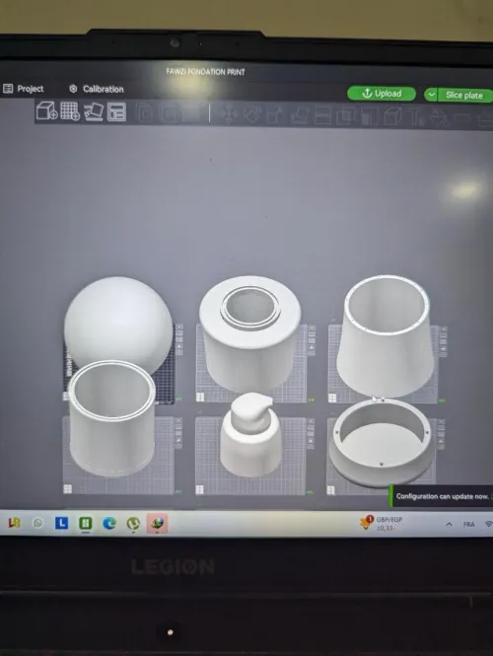Remove the shallow ring base plate (X icon)
The width and height of the screenshot is (493, 656).
click(441, 422)
